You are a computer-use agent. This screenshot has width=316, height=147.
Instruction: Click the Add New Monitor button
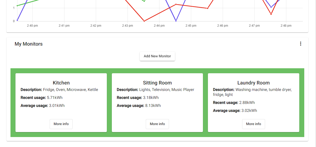pyautogui.click(x=157, y=56)
